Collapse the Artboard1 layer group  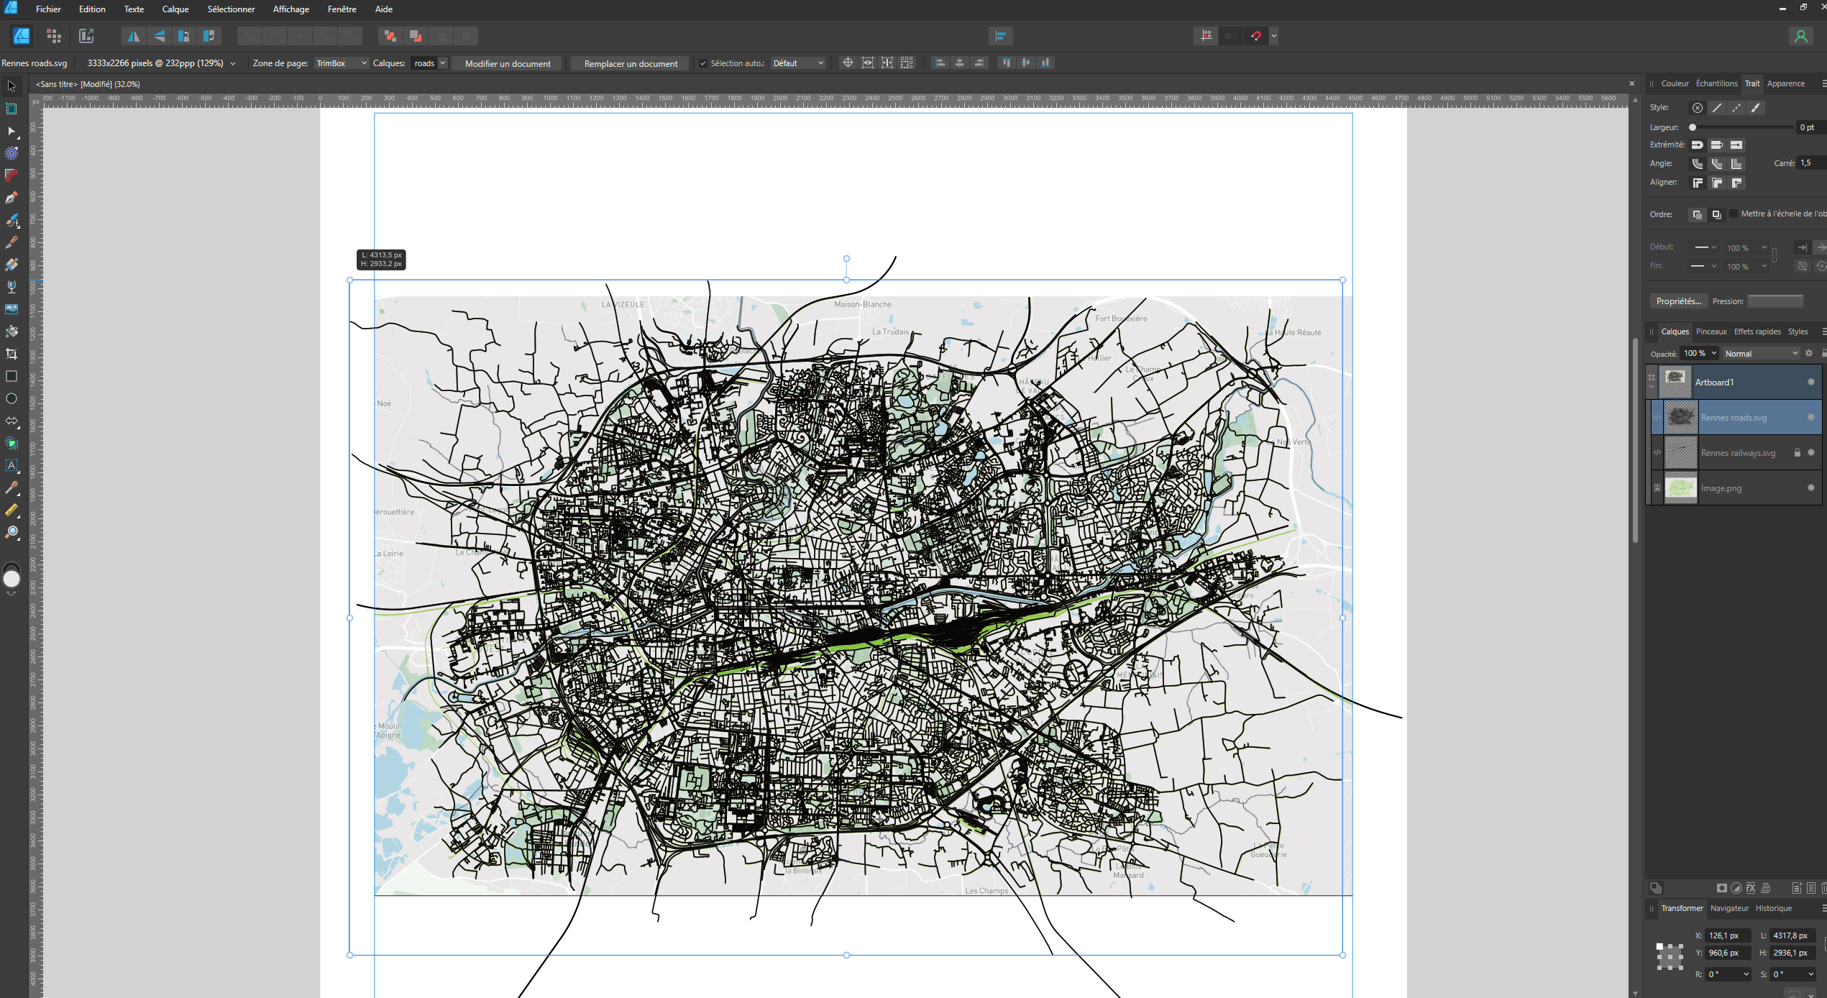click(1652, 387)
